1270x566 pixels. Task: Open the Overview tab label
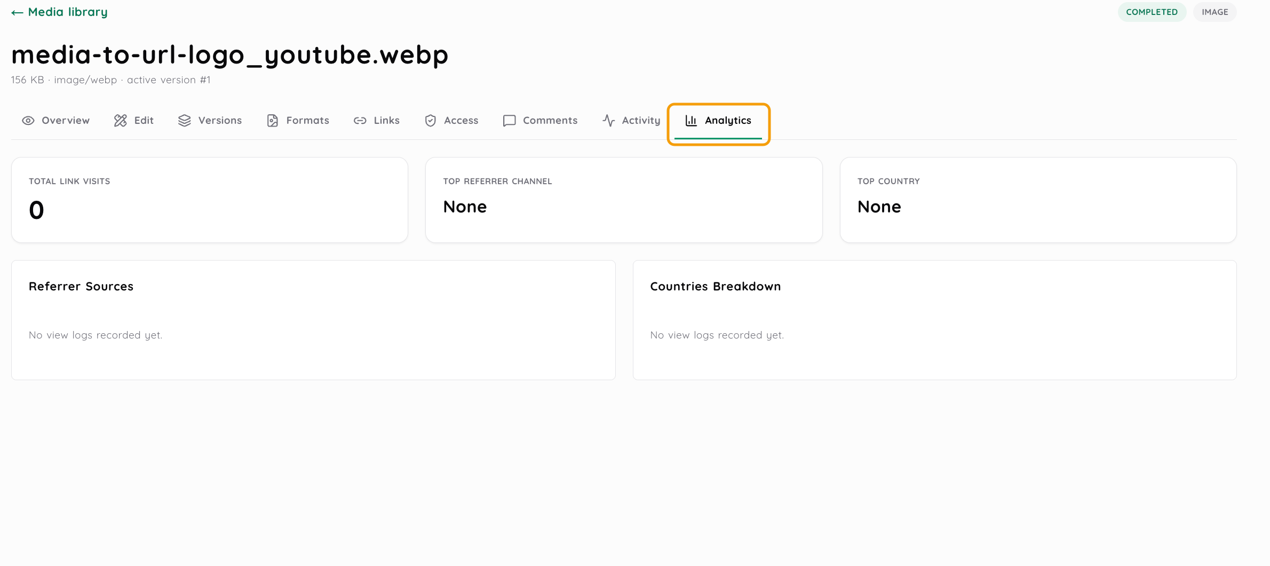[66, 121]
